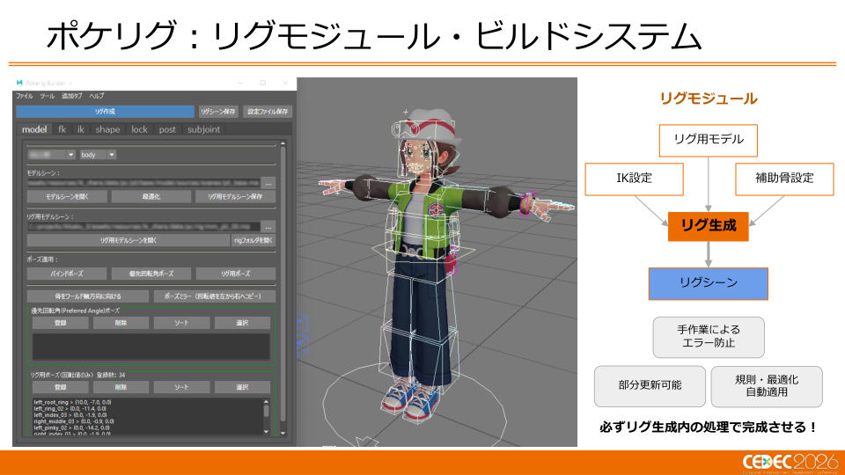Click the リグシーン保存 button
The width and height of the screenshot is (845, 475).
(x=218, y=112)
